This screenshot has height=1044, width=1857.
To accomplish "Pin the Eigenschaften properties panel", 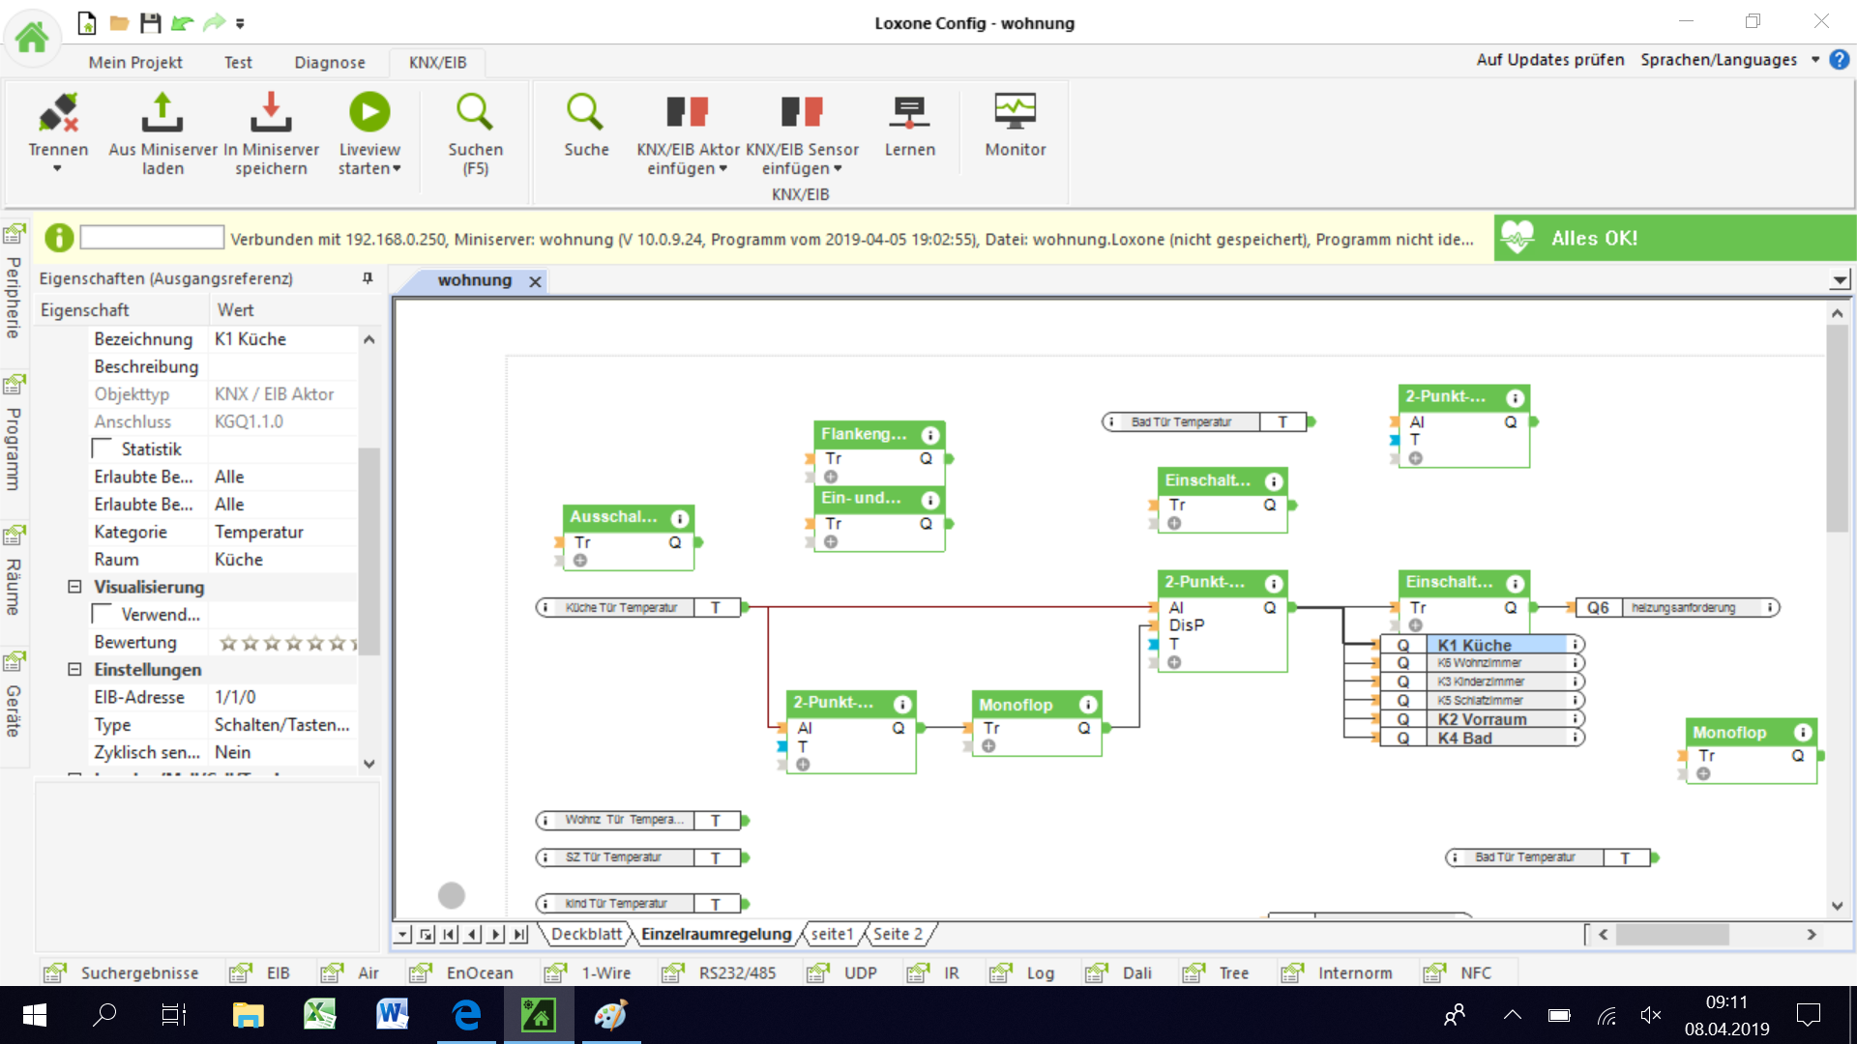I will (368, 278).
